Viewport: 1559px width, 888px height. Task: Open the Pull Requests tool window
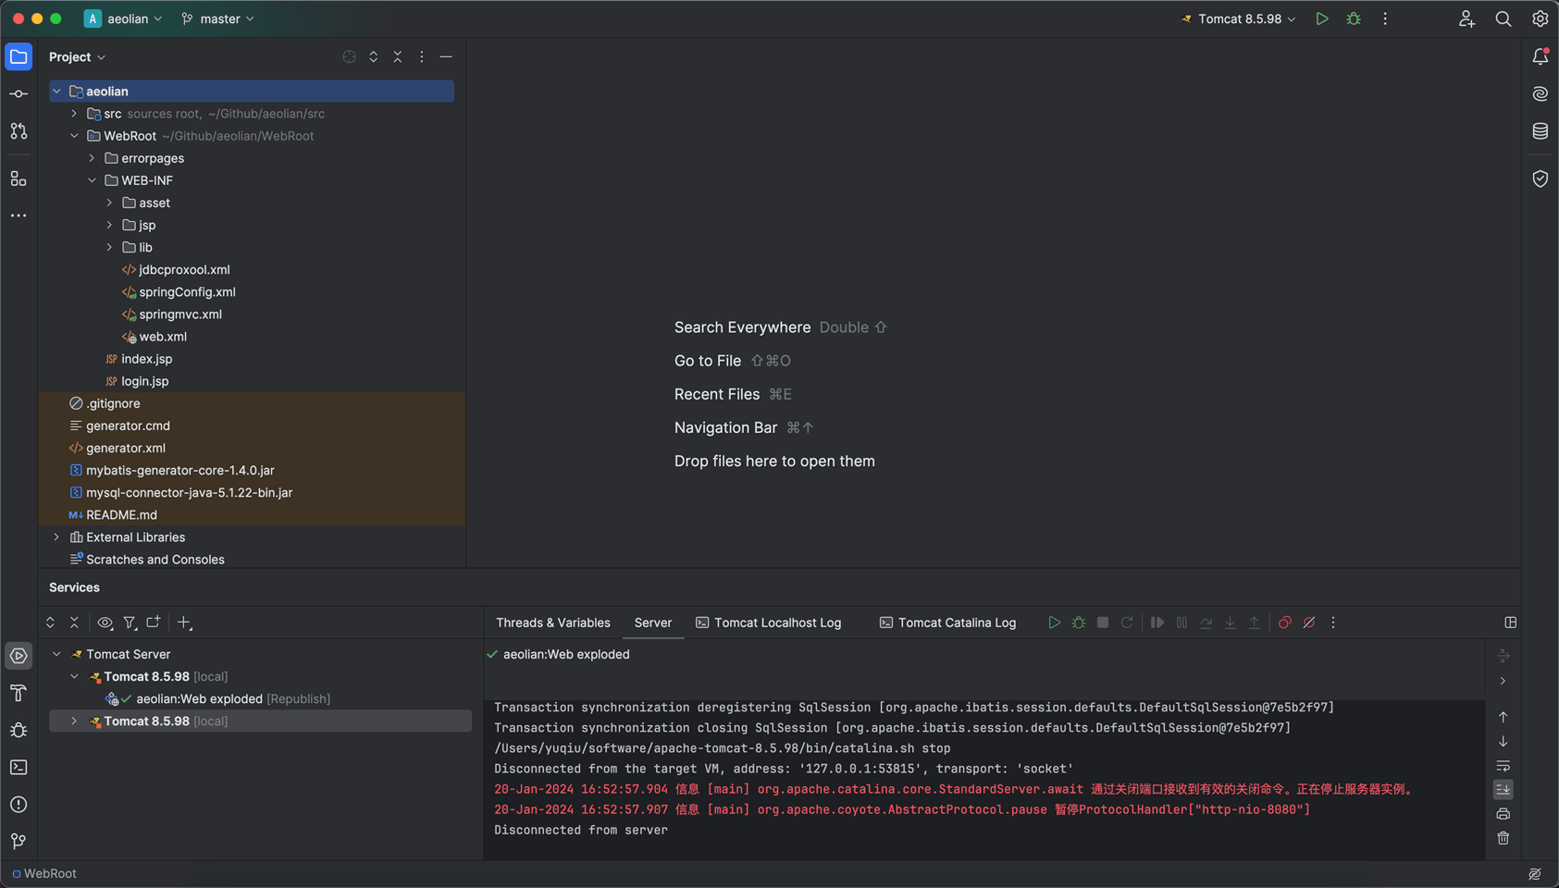(19, 131)
